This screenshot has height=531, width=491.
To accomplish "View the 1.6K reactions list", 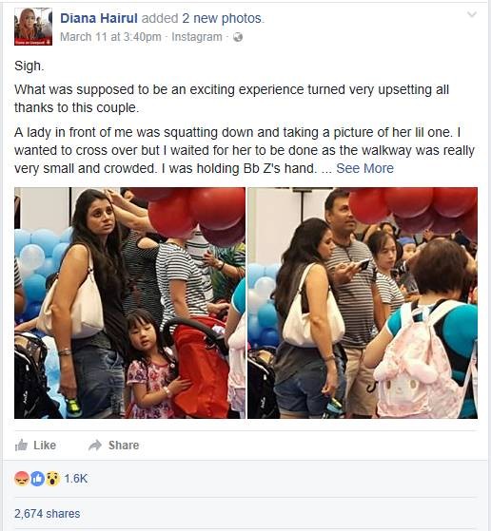I will tap(76, 479).
